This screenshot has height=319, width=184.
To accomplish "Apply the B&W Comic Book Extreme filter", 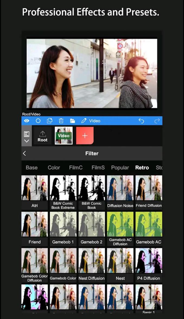I will tap(63, 192).
